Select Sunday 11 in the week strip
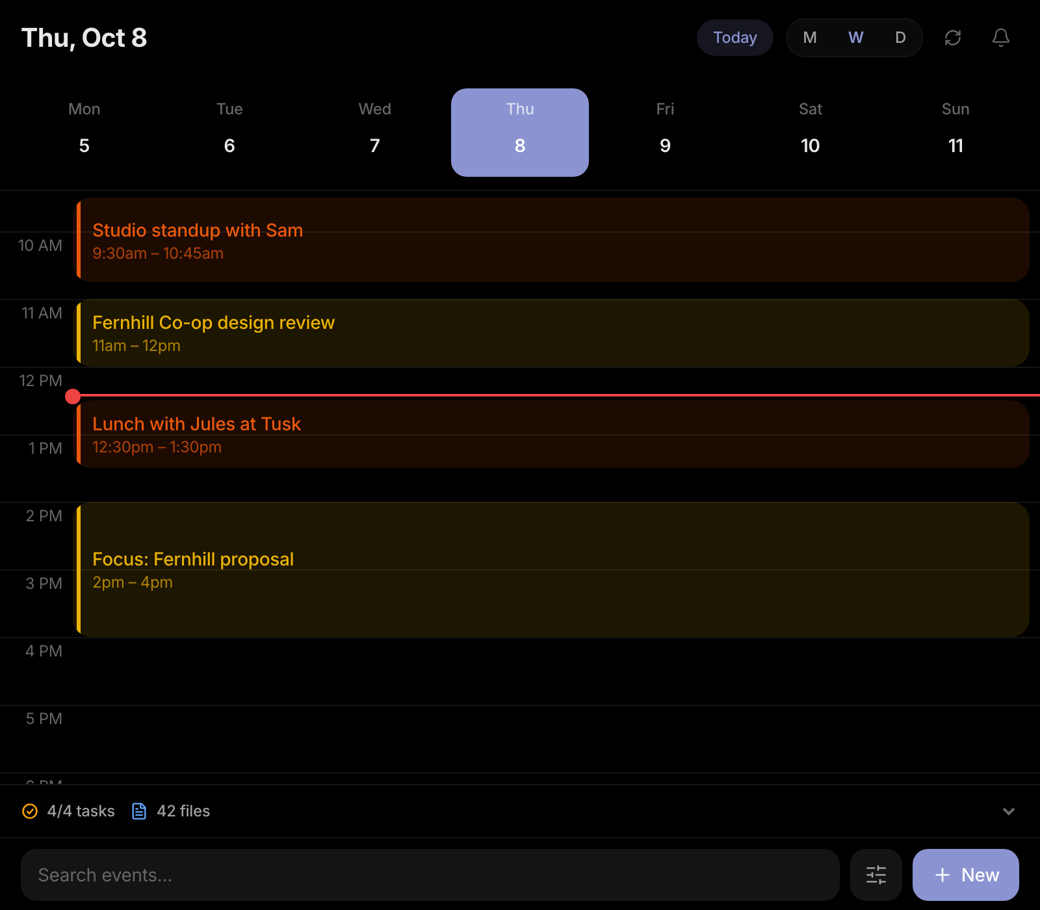The height and width of the screenshot is (910, 1040). 955,133
